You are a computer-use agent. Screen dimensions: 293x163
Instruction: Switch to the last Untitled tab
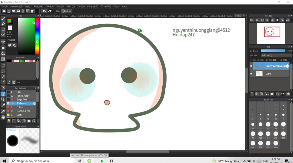tap(238, 16)
